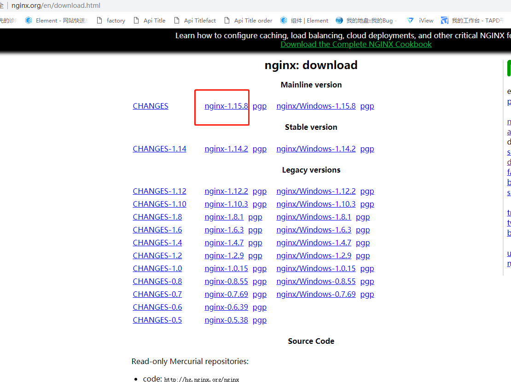This screenshot has width=511, height=382.
Task: Open pgp link beside nginx-1.14.2
Action: 259,149
